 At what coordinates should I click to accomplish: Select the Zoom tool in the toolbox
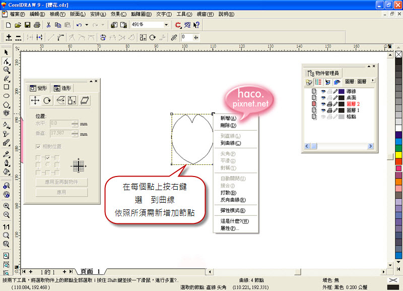tap(6, 70)
